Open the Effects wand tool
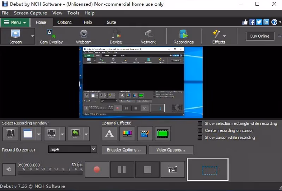 (216, 37)
